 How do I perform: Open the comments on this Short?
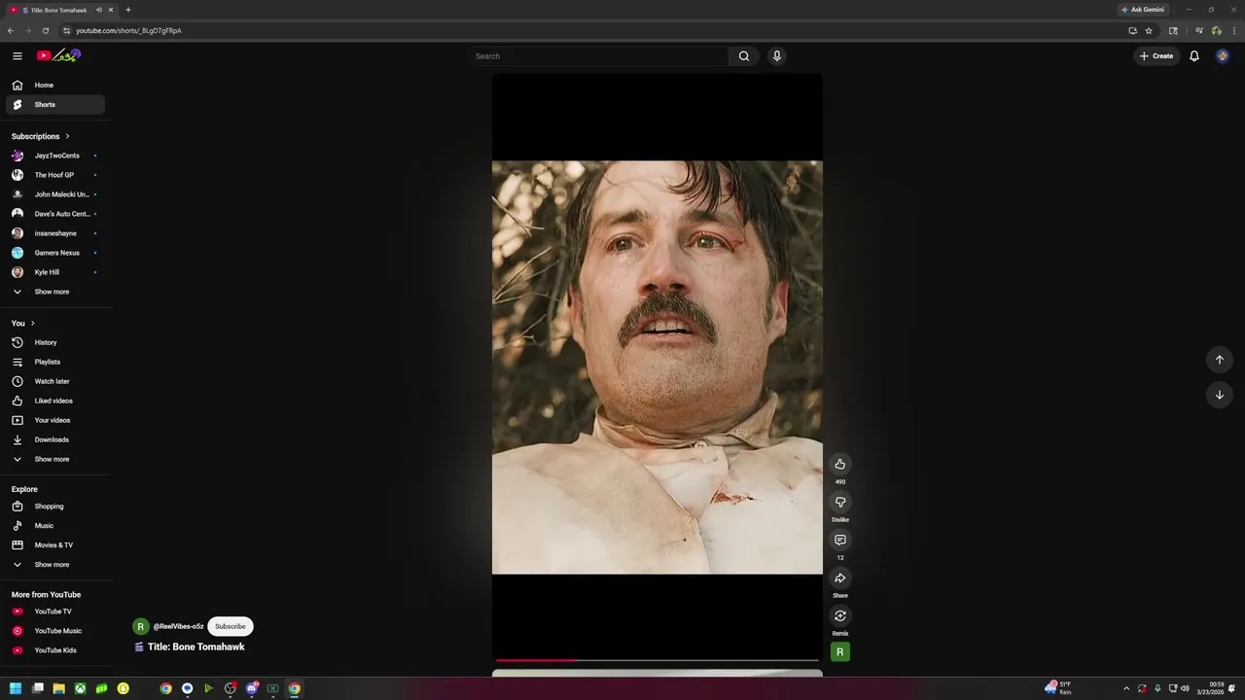pos(840,540)
